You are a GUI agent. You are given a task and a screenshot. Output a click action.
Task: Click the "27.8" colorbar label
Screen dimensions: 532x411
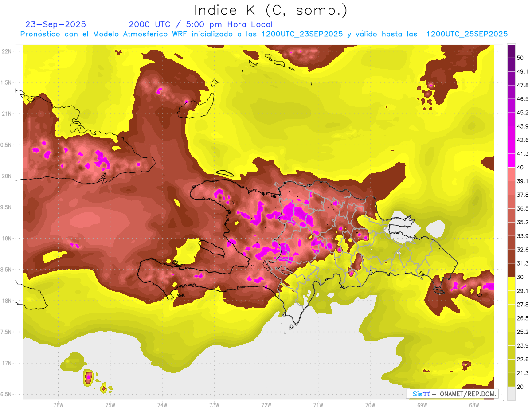point(522,304)
